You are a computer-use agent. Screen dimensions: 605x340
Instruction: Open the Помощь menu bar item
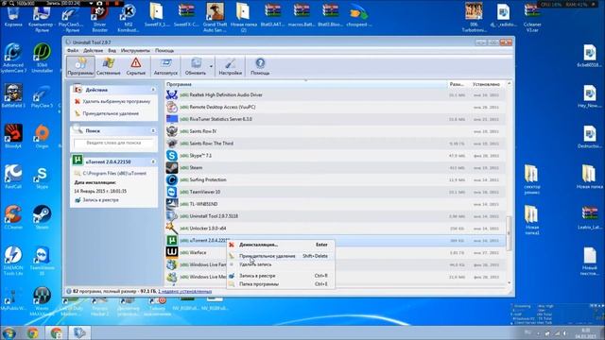(164, 50)
